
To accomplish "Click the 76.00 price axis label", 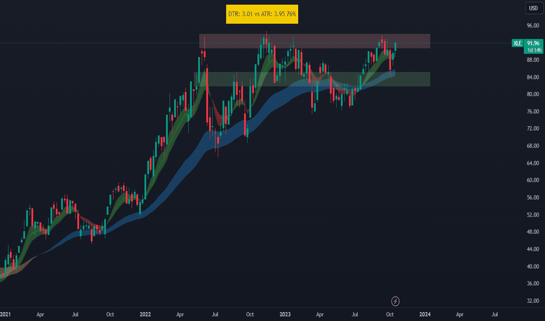I will tap(533, 111).
